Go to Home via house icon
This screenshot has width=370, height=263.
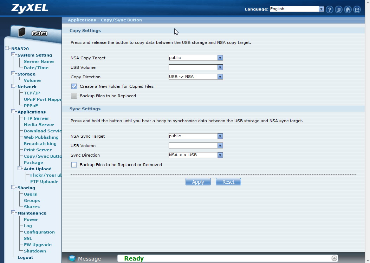point(348,10)
